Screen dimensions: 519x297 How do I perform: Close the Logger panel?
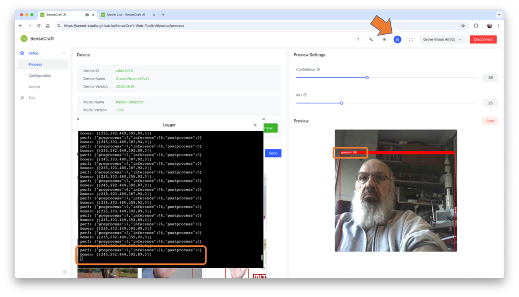(255, 125)
